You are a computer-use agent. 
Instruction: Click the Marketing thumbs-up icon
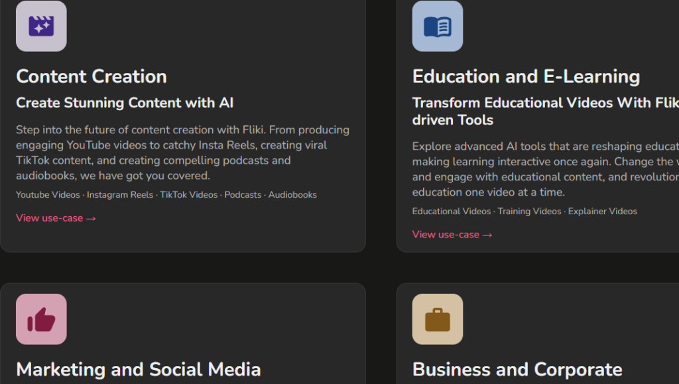point(41,319)
